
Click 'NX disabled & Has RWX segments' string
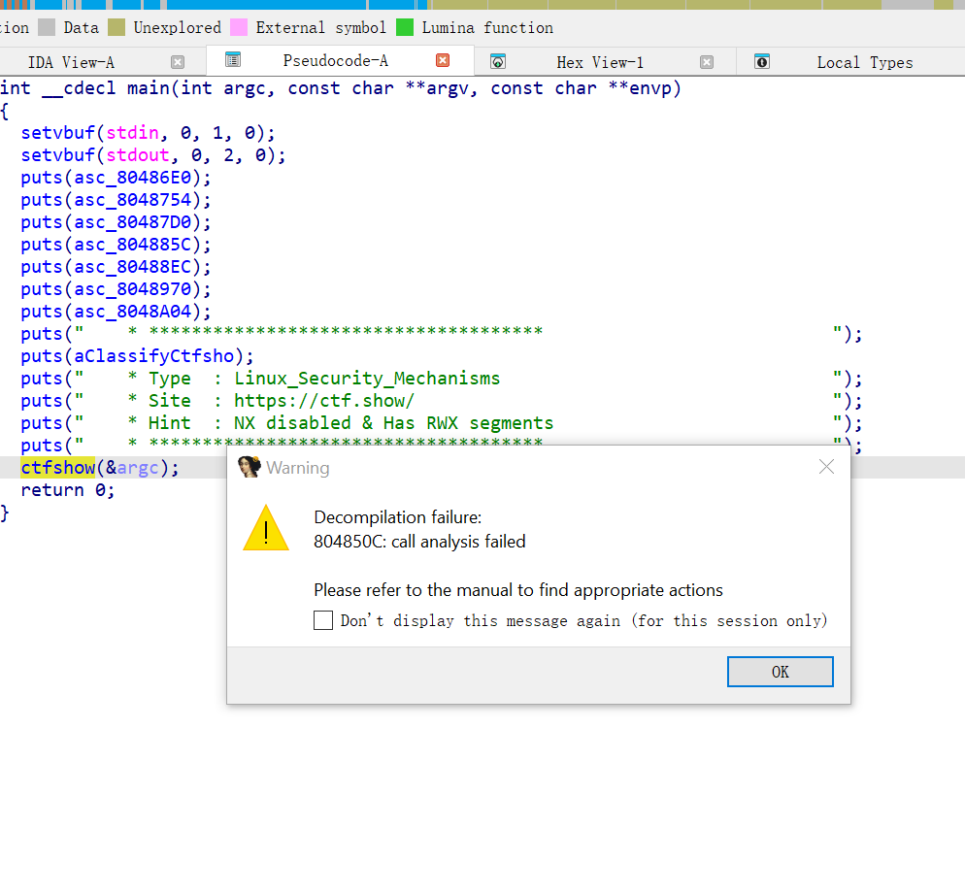pos(393,423)
